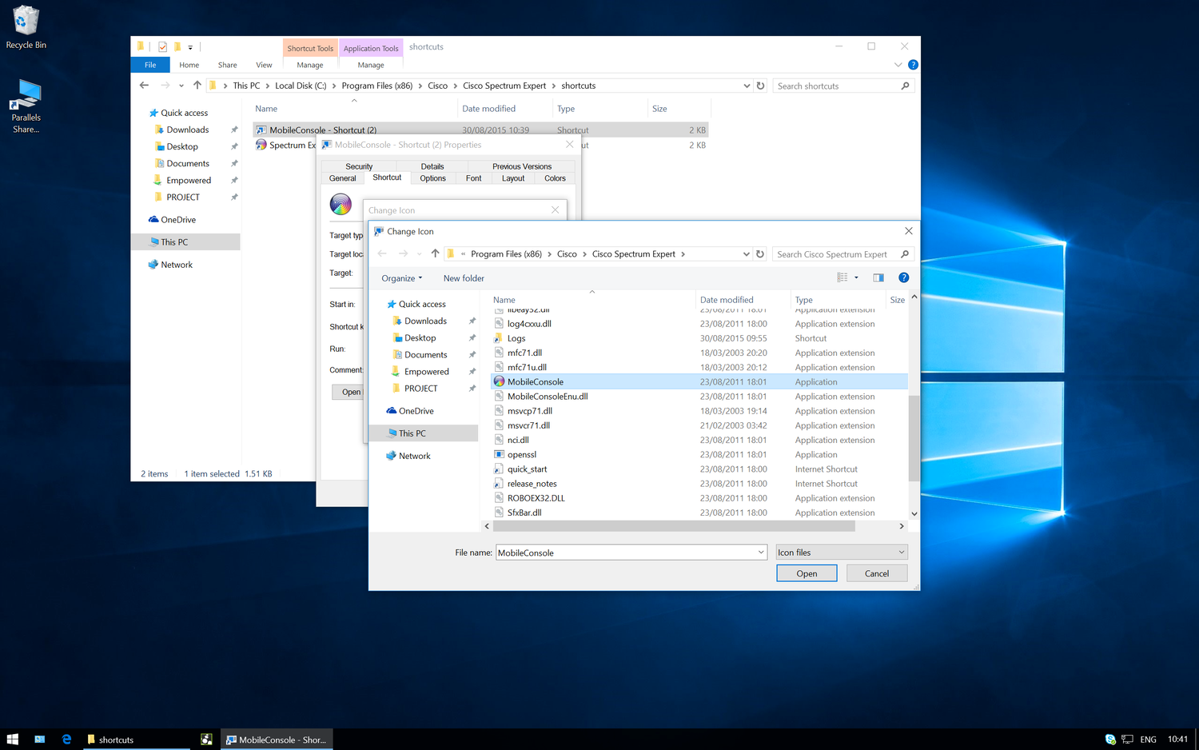
Task: Click the horizontal scrollbar in file list
Action: 674,526
